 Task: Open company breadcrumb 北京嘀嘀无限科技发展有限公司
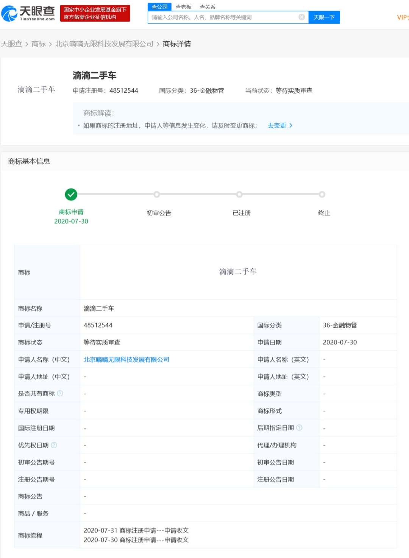(x=104, y=44)
